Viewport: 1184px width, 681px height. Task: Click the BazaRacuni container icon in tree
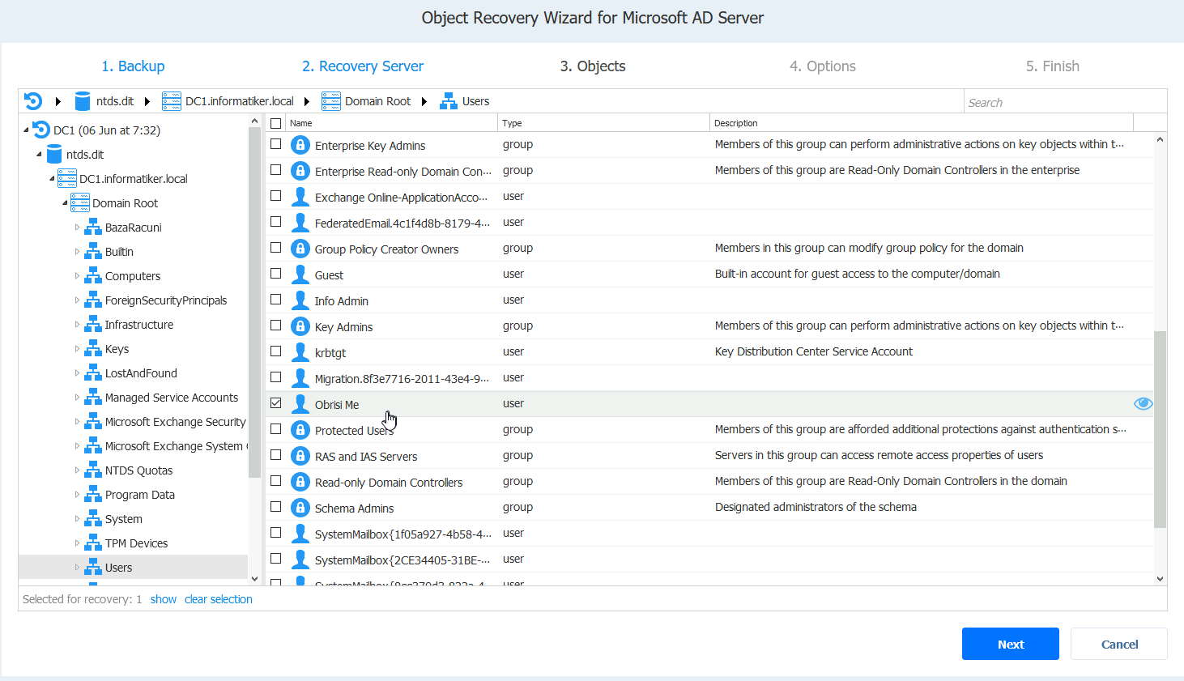click(x=93, y=228)
